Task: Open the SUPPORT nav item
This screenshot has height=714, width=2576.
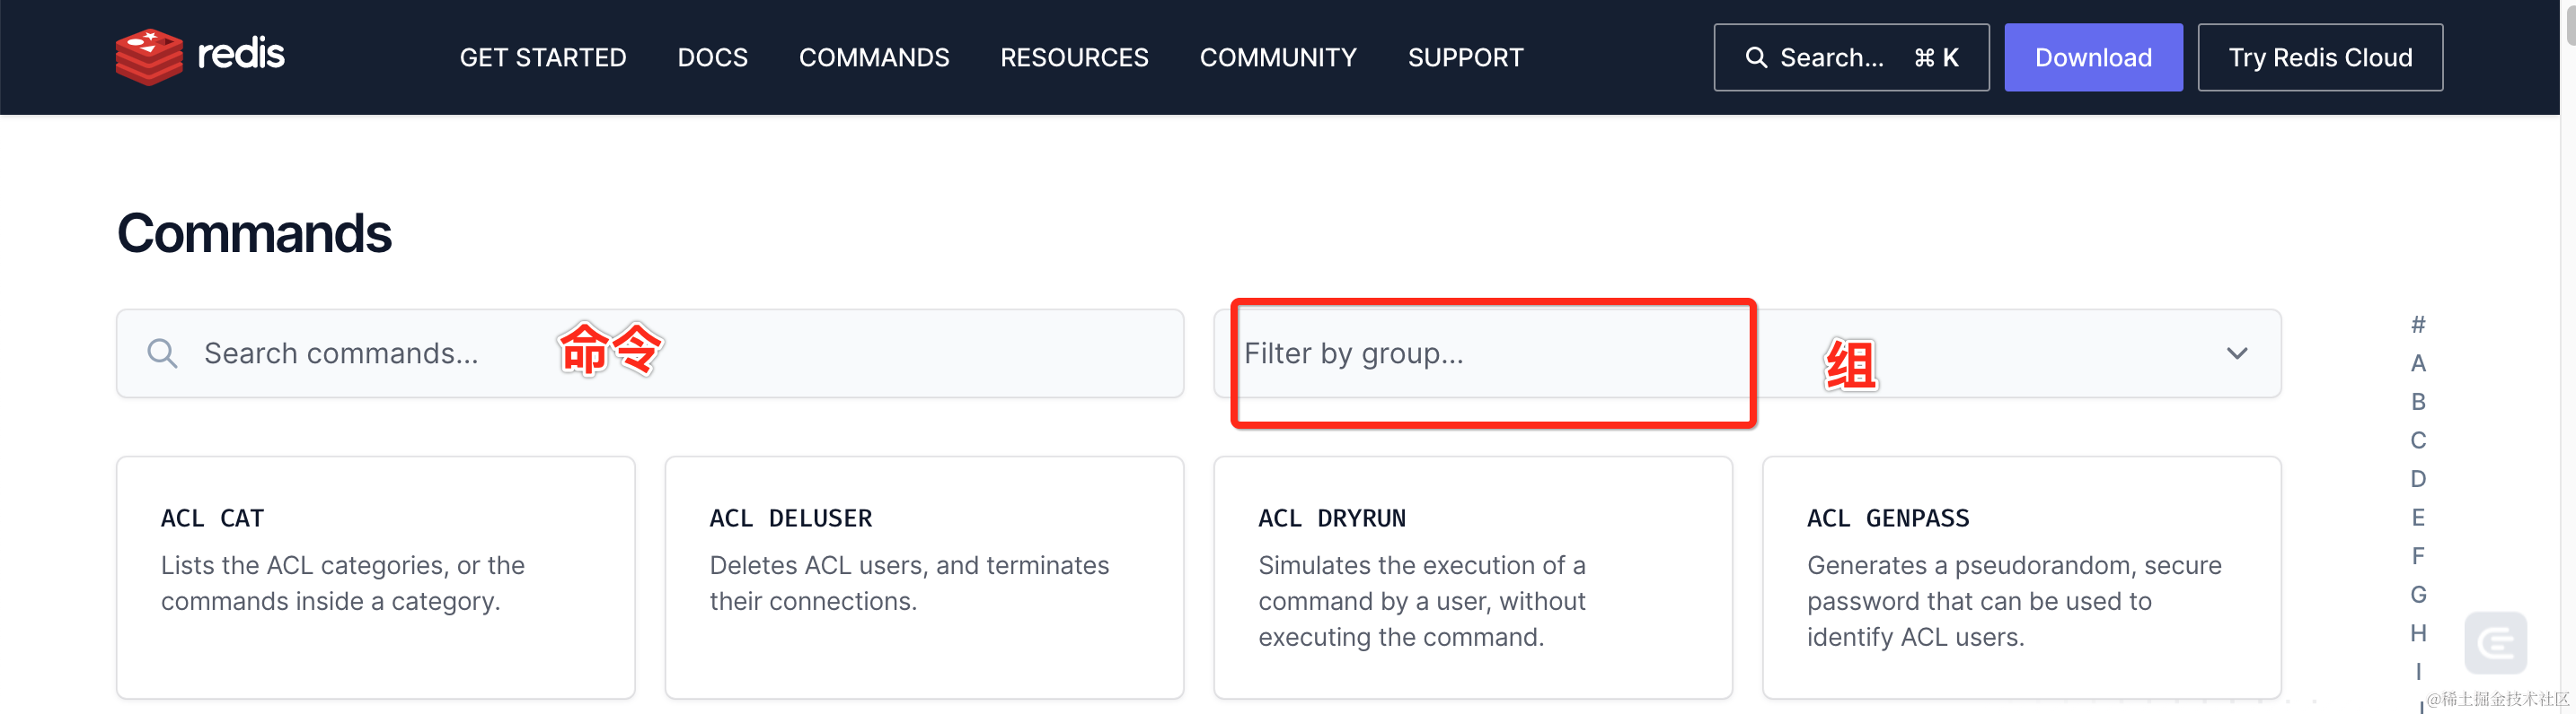Action: 1465,58
